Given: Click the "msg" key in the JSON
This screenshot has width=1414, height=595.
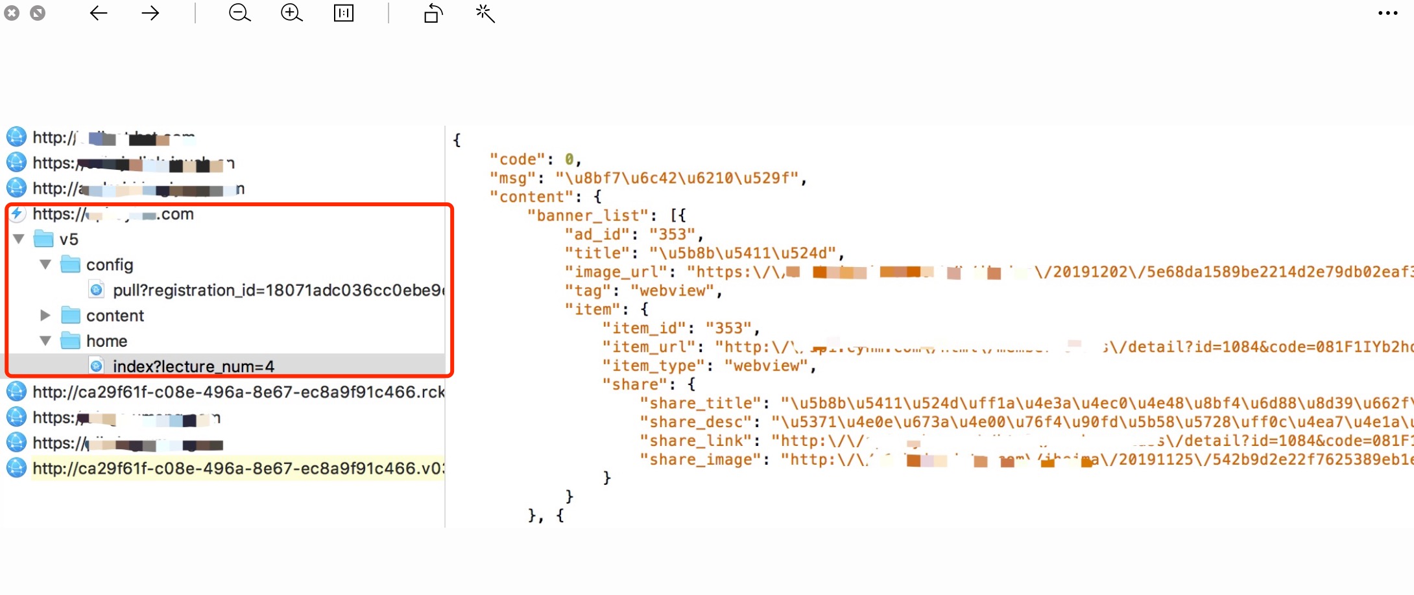Looking at the screenshot, I should pos(512,178).
